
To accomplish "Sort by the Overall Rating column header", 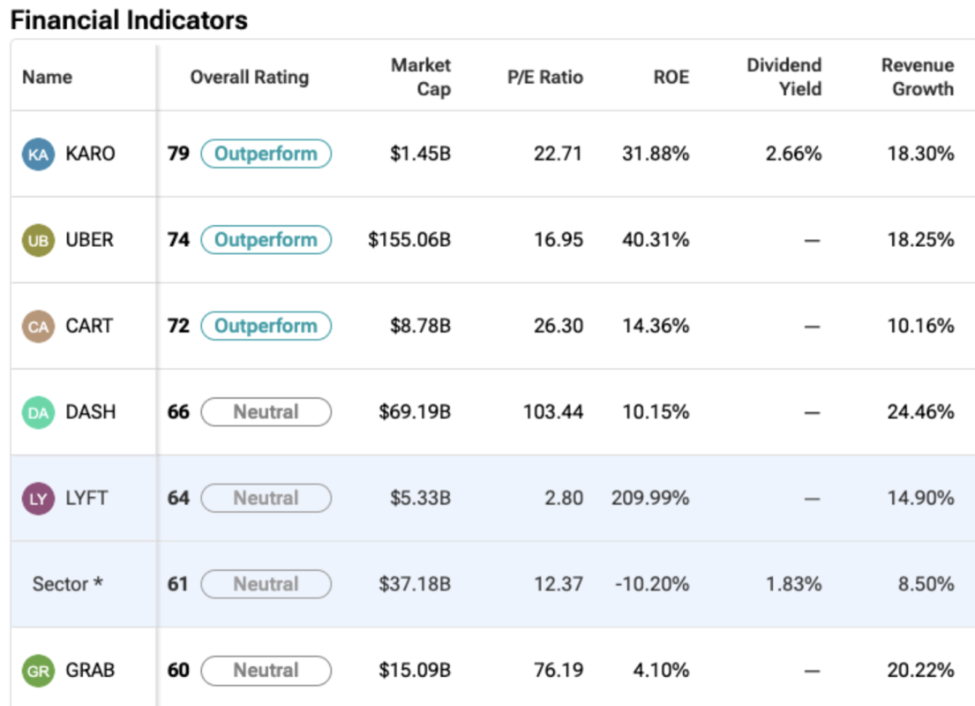I will click(250, 77).
